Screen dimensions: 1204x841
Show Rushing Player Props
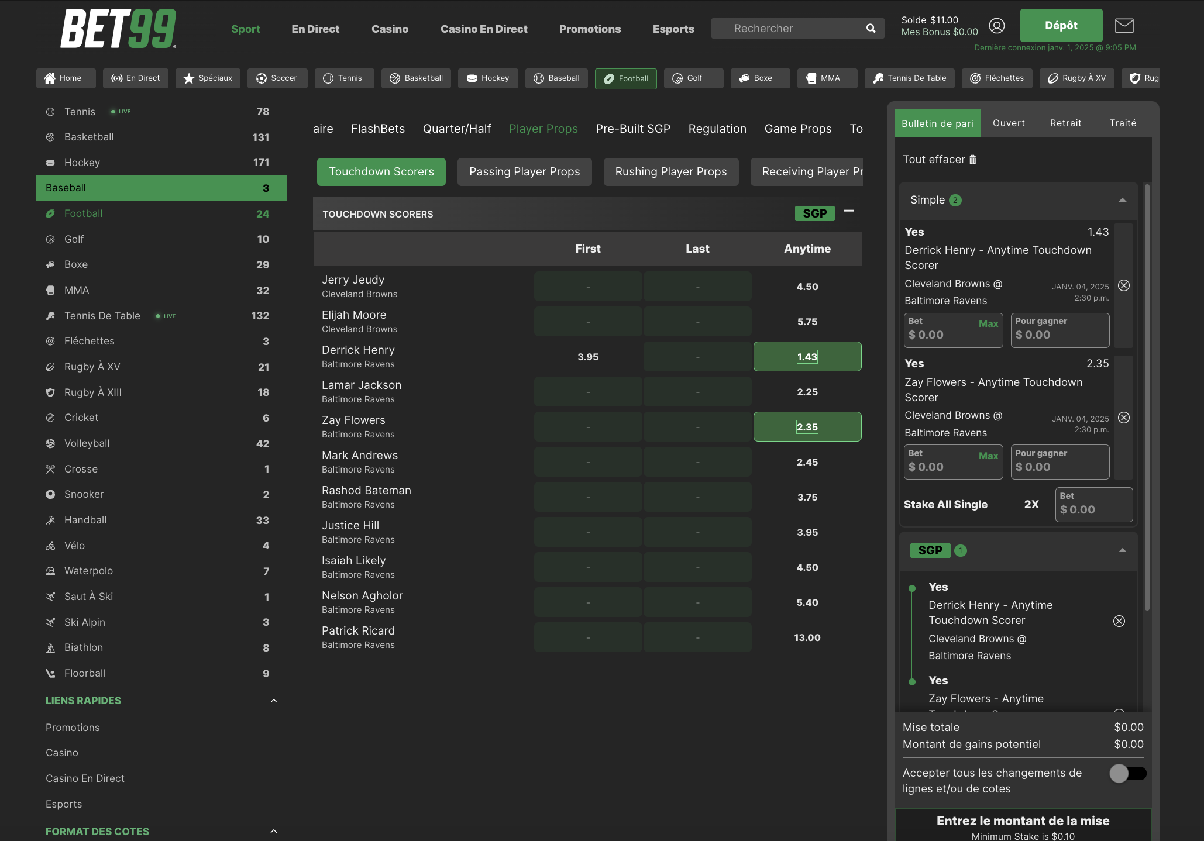click(671, 172)
